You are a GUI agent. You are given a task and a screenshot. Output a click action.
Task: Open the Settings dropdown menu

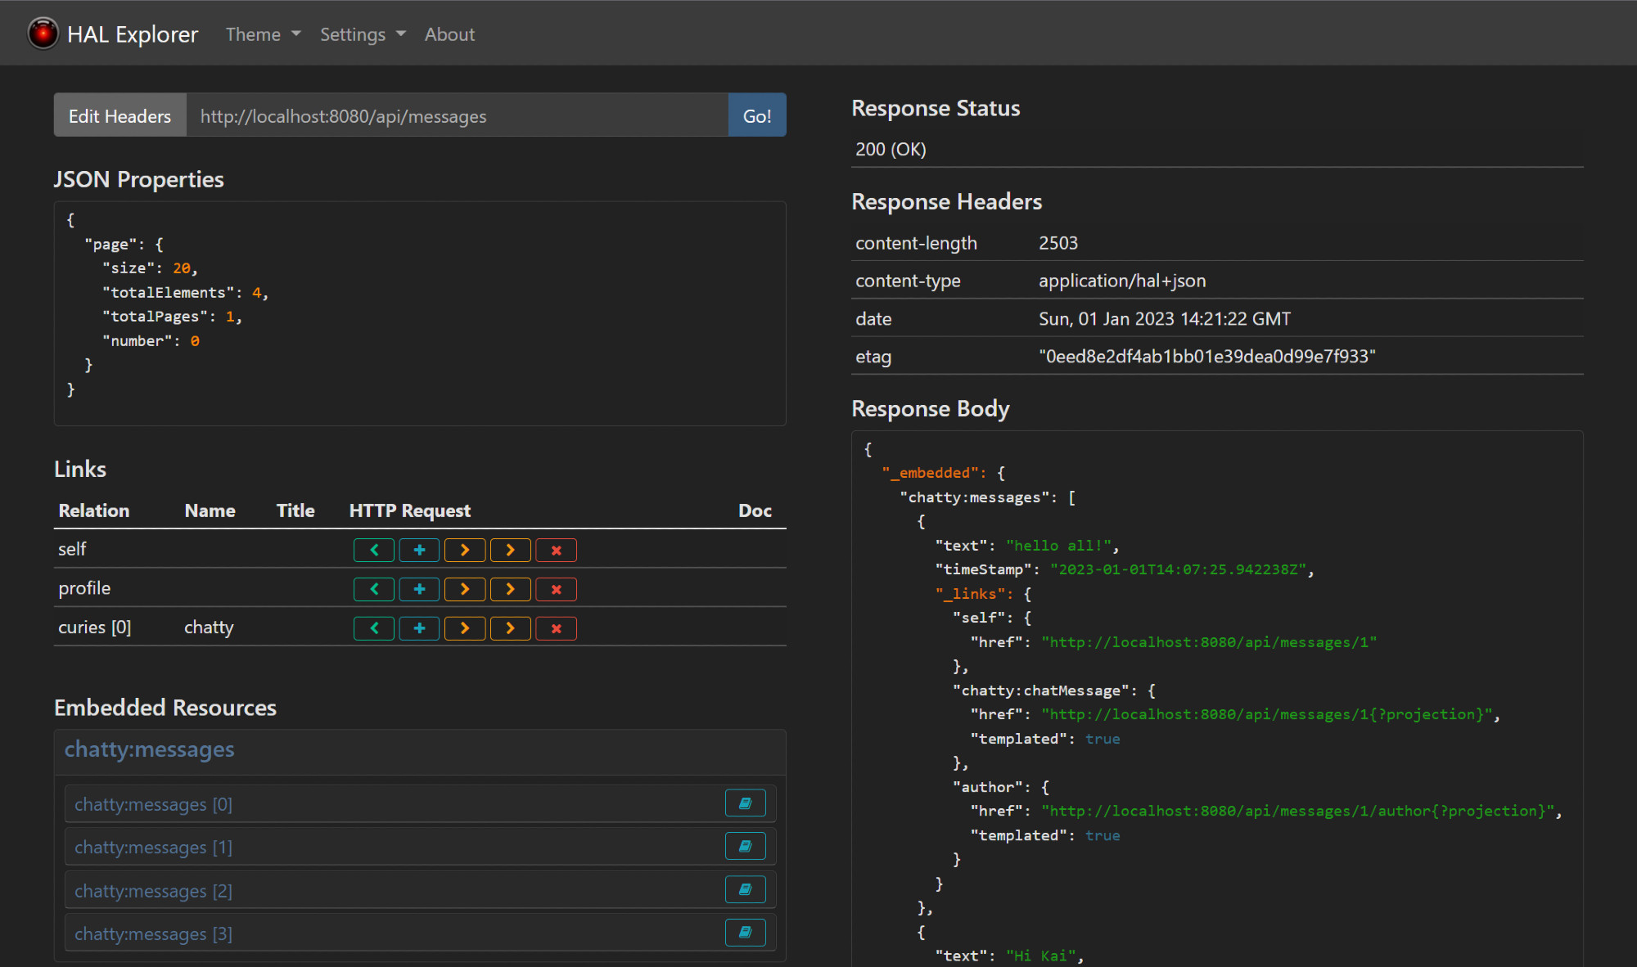pyautogui.click(x=363, y=34)
